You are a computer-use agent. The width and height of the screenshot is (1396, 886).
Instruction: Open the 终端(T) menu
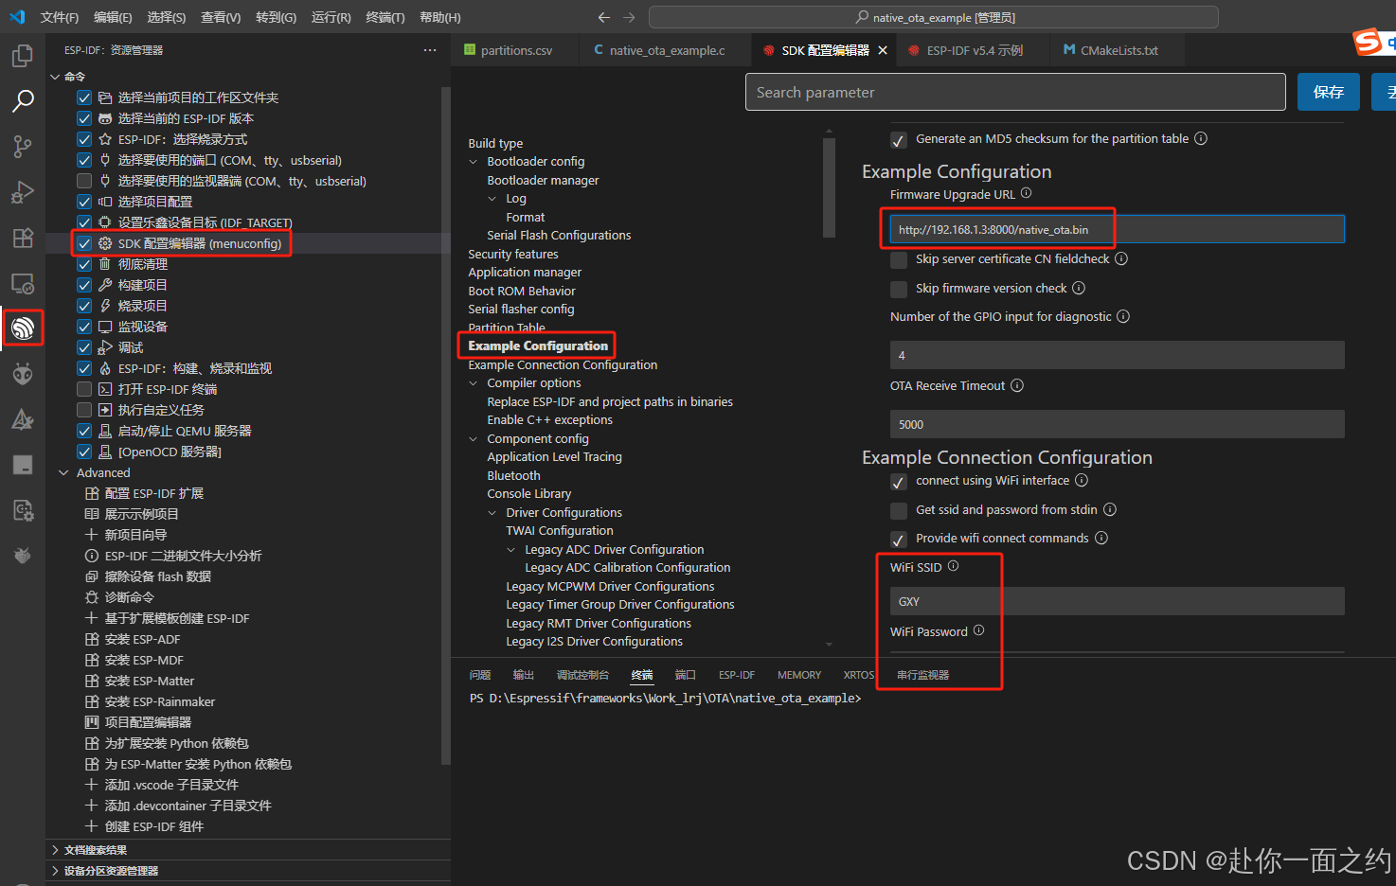[x=385, y=17]
